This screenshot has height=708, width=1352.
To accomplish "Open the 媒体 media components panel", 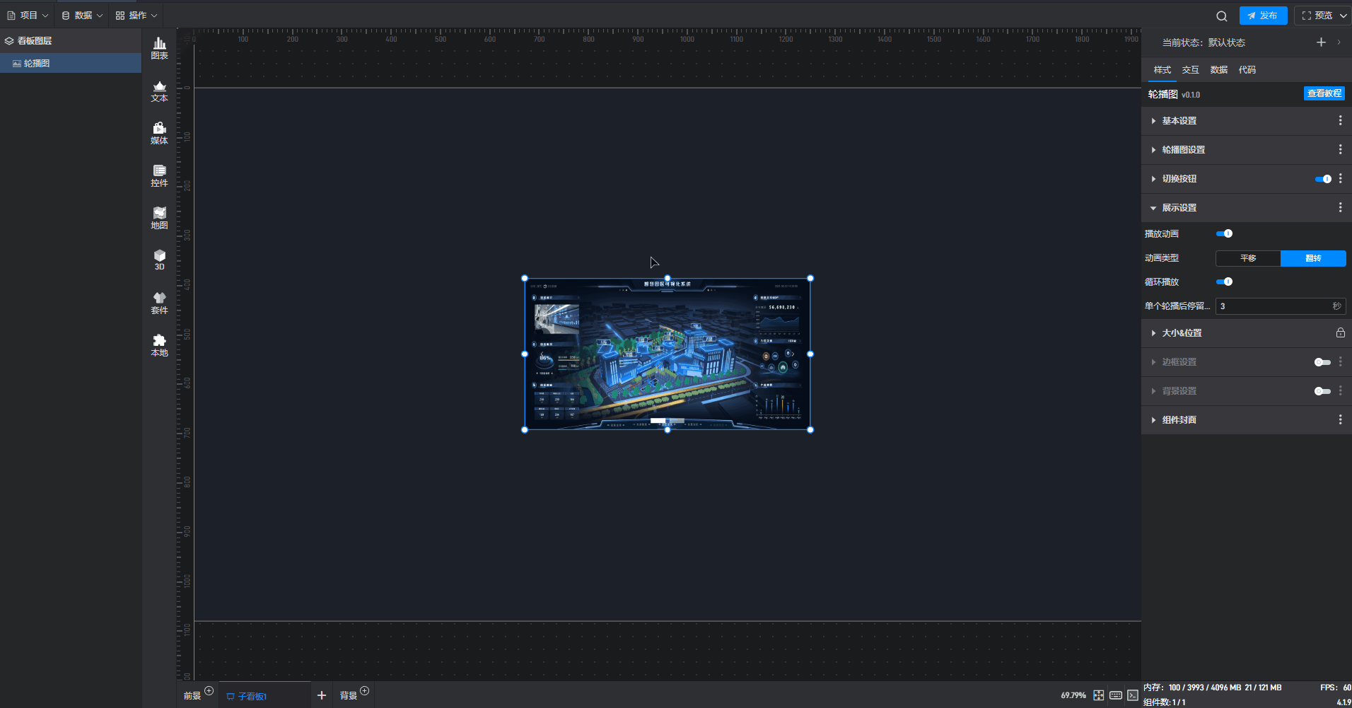I will click(x=159, y=133).
